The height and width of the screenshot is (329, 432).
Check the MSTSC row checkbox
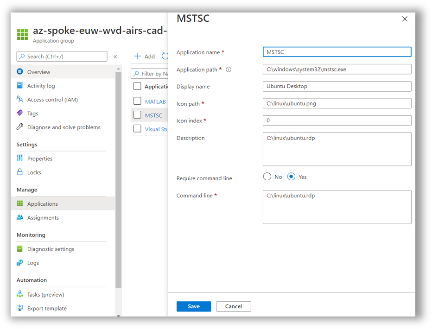137,115
